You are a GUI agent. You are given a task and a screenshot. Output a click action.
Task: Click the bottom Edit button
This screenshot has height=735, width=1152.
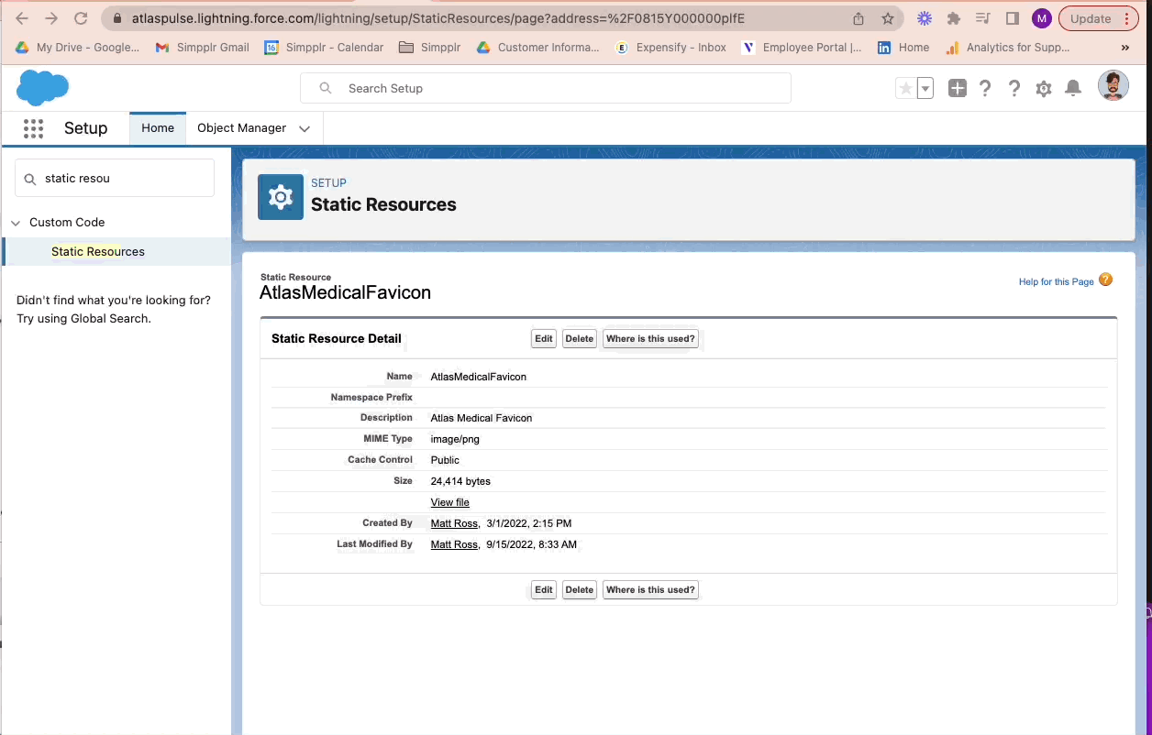(544, 590)
